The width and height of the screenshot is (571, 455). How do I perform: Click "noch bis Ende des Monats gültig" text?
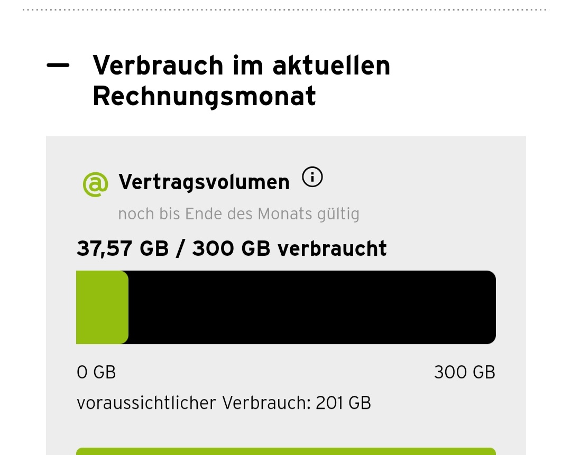point(238,214)
